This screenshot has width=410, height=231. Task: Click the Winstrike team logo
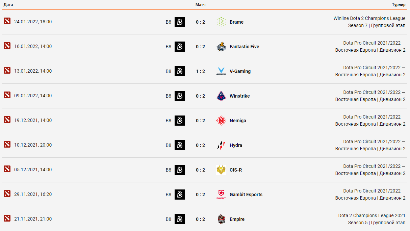pyautogui.click(x=221, y=96)
